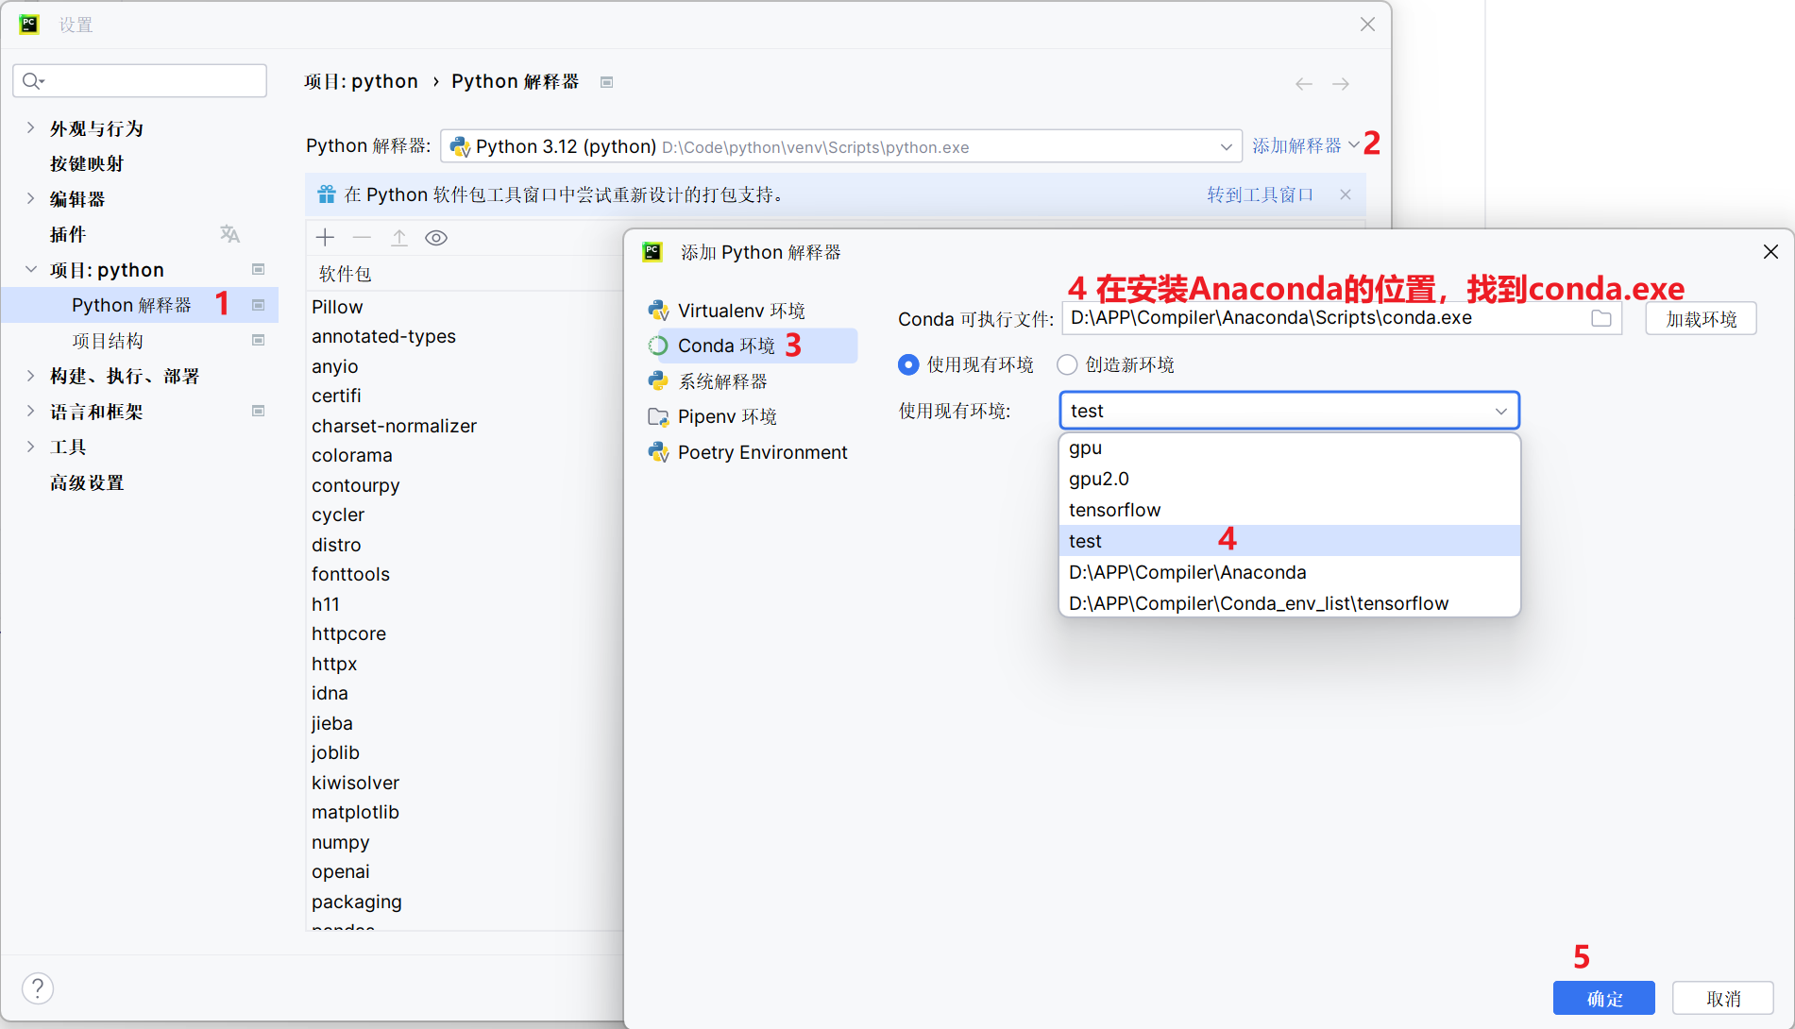Open 插件 settings page
1795x1029 pixels.
[68, 234]
